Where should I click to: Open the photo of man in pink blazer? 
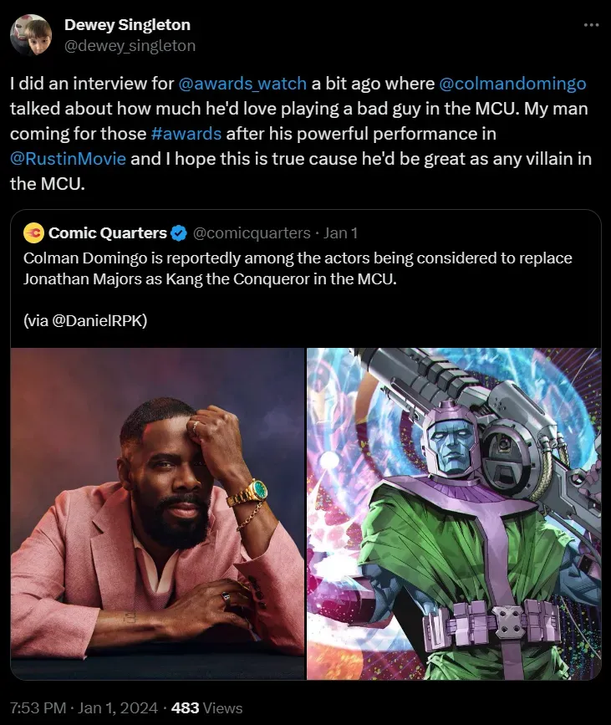tap(158, 513)
